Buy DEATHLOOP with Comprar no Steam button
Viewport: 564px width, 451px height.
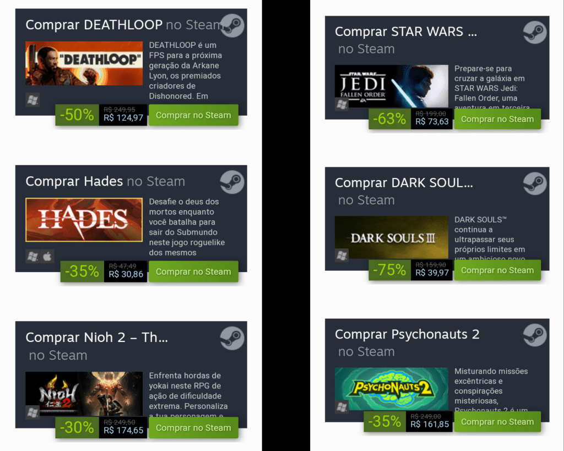(x=193, y=115)
